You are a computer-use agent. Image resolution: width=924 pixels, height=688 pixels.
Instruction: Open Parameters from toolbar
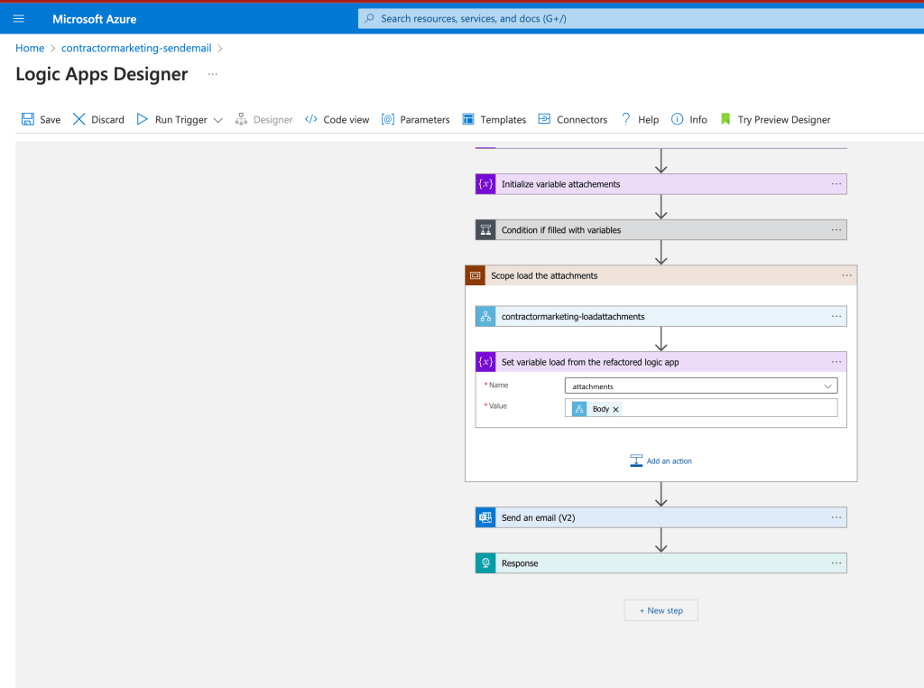pos(415,119)
